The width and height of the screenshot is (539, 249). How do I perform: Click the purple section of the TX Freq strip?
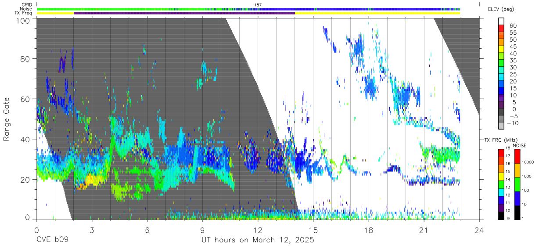pos(184,13)
